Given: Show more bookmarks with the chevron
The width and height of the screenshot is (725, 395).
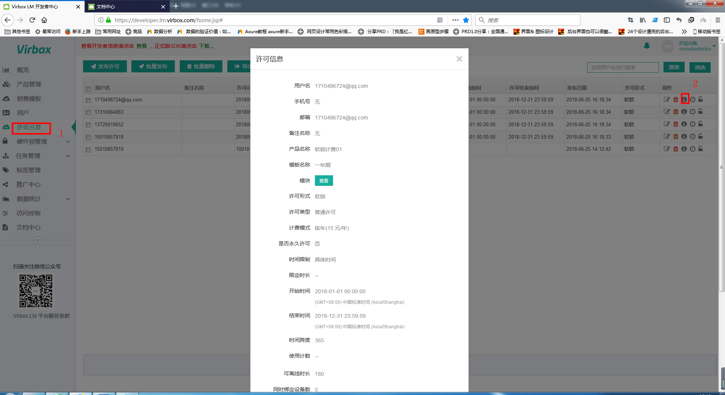Looking at the screenshot, I should 684,32.
